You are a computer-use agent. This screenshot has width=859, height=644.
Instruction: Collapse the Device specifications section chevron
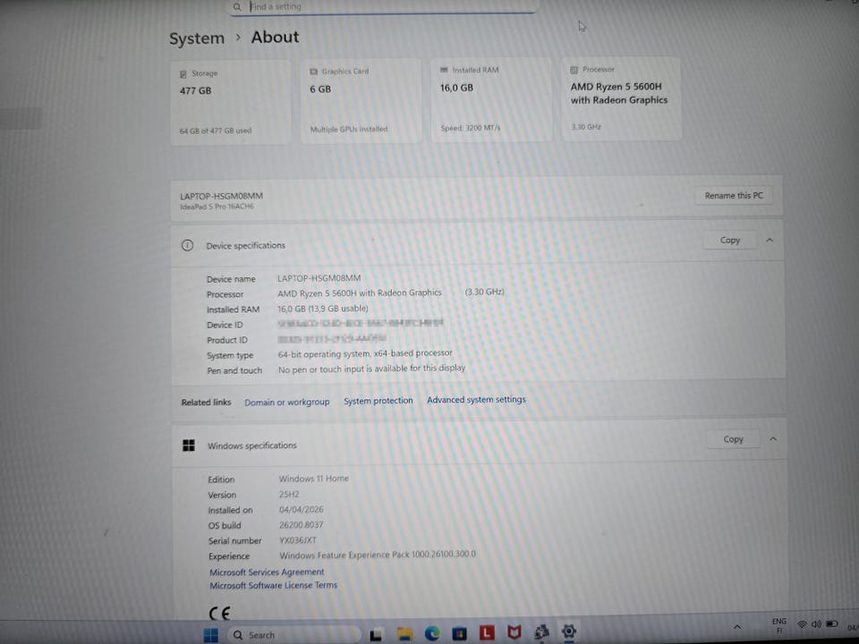(x=770, y=240)
